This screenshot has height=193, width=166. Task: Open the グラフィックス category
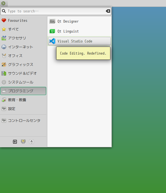coord(23,65)
